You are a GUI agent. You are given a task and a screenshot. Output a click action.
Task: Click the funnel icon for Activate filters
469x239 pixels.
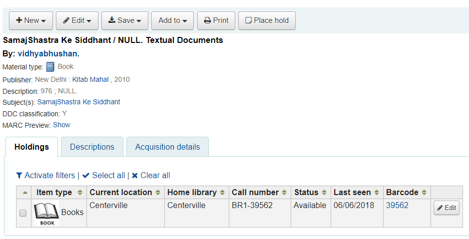(x=19, y=175)
